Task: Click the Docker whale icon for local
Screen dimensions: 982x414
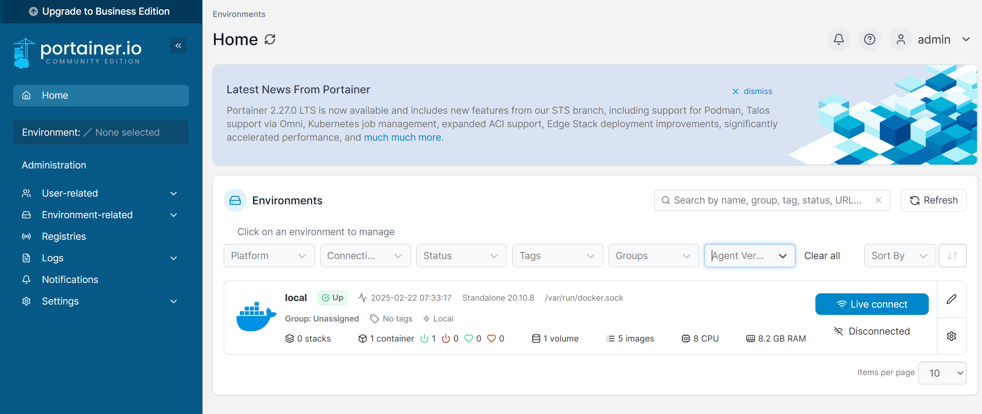Action: [x=256, y=317]
